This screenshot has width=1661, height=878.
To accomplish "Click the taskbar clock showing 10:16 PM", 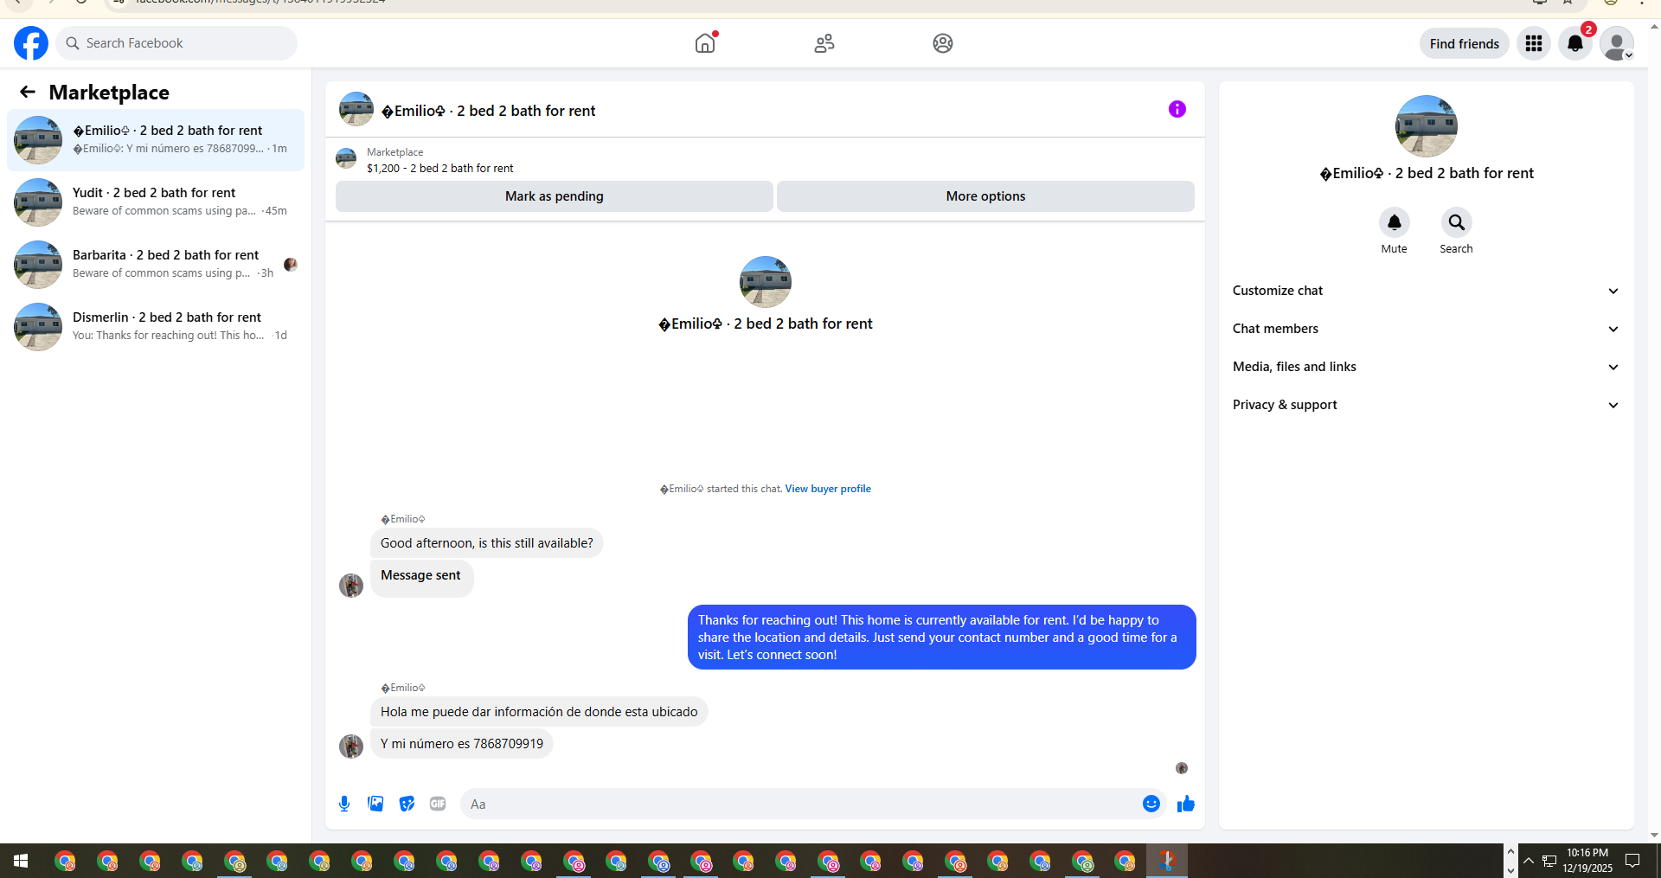I will pos(1587,861).
